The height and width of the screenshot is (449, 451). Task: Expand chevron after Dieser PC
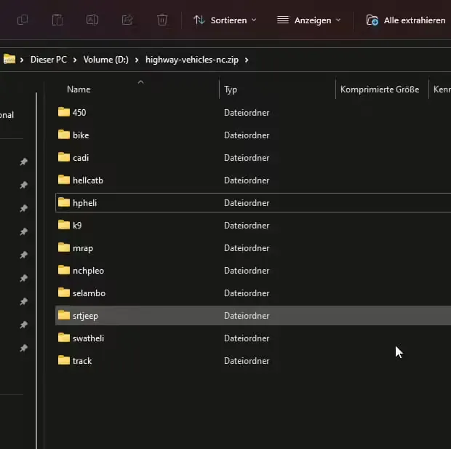point(75,60)
